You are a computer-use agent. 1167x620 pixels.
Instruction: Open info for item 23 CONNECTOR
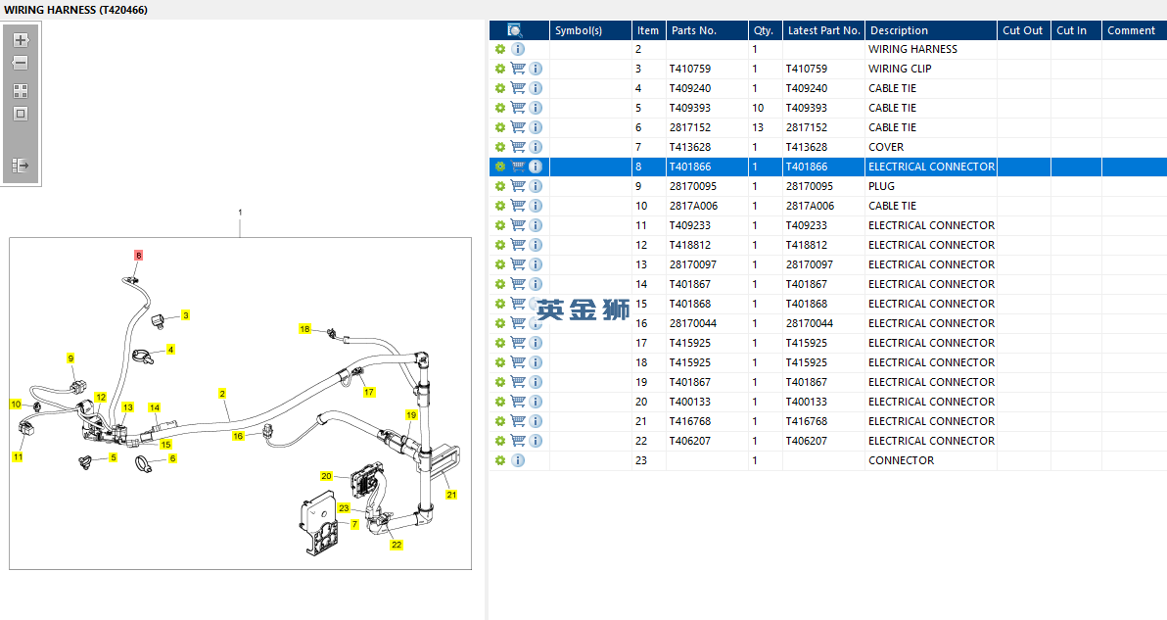(518, 460)
